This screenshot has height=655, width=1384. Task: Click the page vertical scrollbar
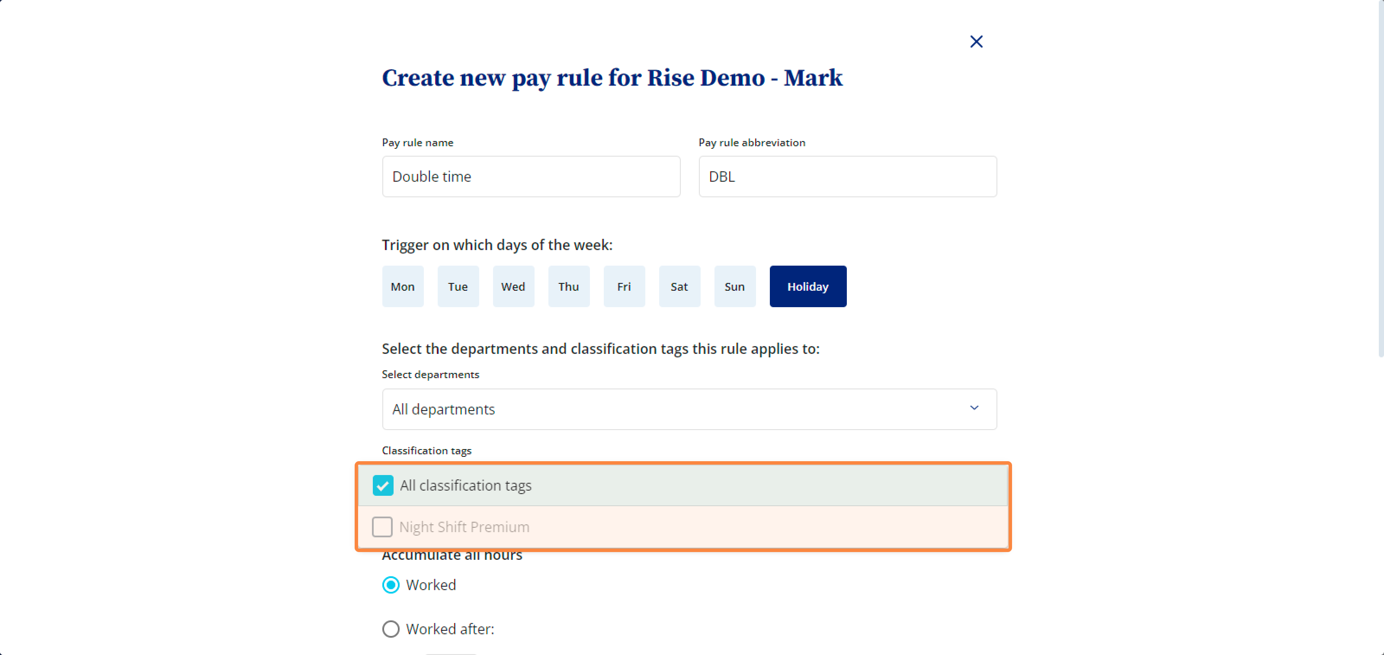[x=1380, y=178]
